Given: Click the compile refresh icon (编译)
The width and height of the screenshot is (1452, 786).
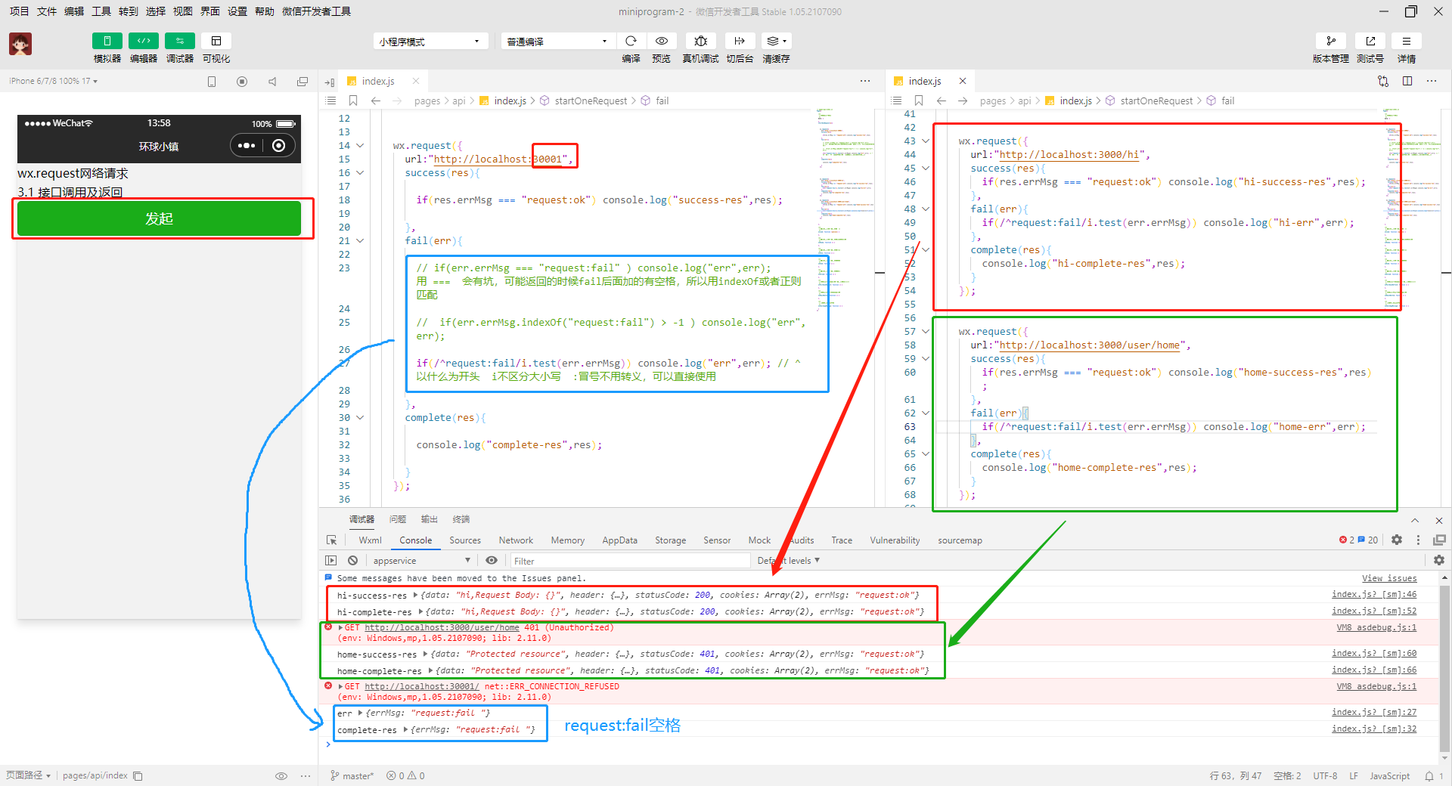Looking at the screenshot, I should (631, 41).
